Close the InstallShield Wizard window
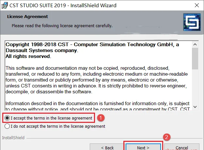The width and height of the screenshot is (204, 150). (x=197, y=5)
